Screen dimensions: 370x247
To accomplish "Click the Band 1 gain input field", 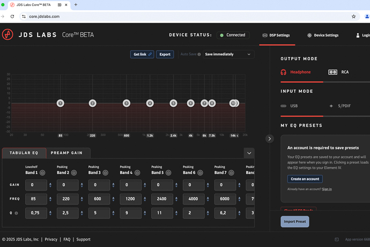I will (36, 185).
